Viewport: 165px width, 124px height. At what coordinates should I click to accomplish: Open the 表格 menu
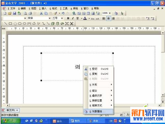tap(74, 9)
